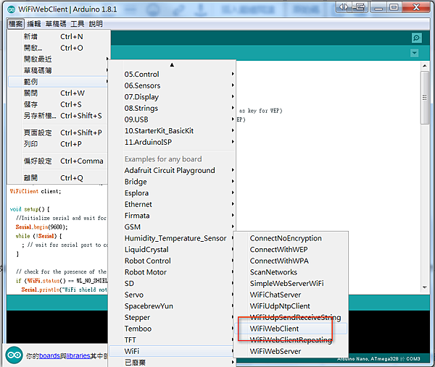Viewport: 435px width, 367px height.
Task: Open the WiFiUdpNtpClient example
Action: coord(291,306)
